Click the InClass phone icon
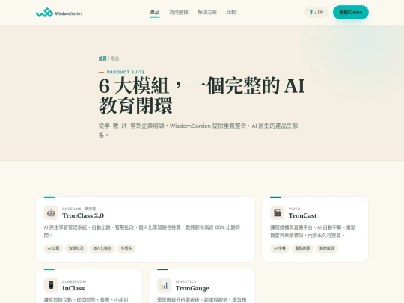The height and width of the screenshot is (303, 404). pos(51,285)
